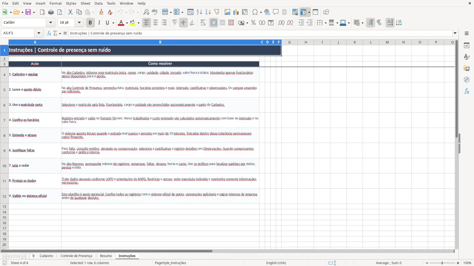The width and height of the screenshot is (474, 266).
Task: Toggle Underline formatting
Action: (107, 23)
